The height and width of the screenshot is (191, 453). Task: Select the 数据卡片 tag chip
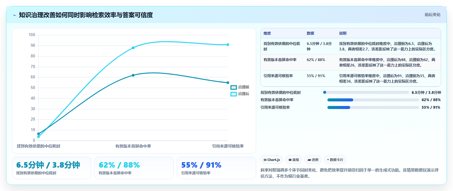click(335, 160)
